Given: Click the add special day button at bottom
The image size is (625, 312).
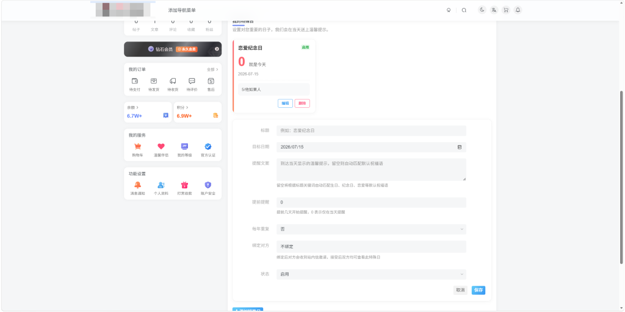Looking at the screenshot, I should pyautogui.click(x=248, y=310).
